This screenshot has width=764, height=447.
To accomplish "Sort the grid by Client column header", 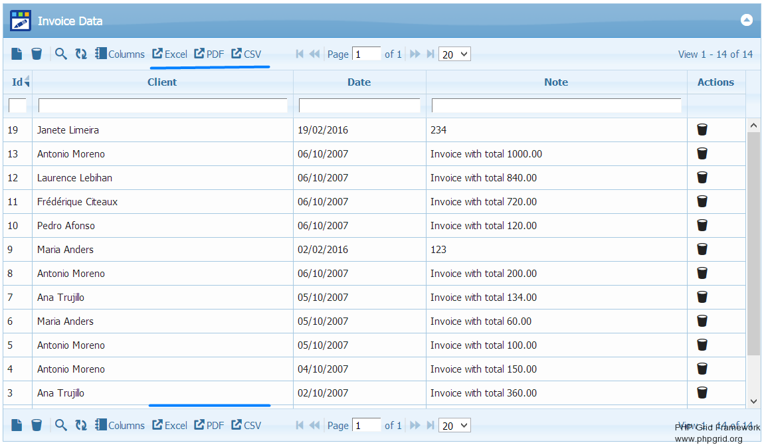I will click(x=162, y=82).
